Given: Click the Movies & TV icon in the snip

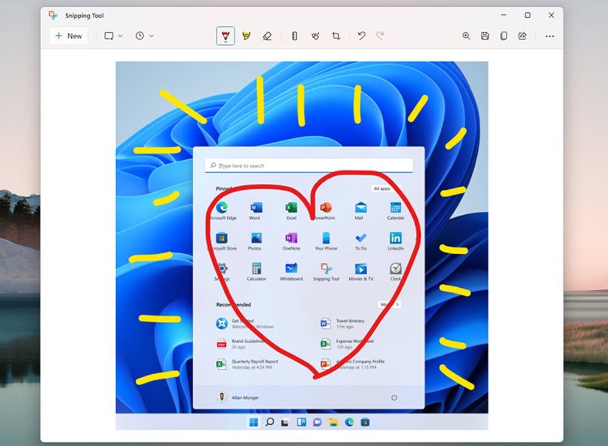Looking at the screenshot, I should (x=361, y=268).
